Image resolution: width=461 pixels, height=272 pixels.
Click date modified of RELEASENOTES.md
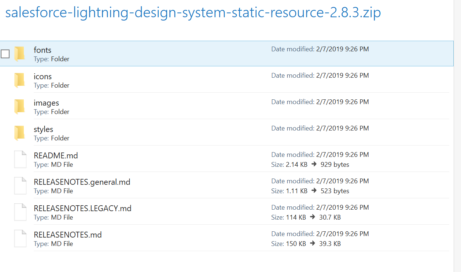[x=320, y=234]
